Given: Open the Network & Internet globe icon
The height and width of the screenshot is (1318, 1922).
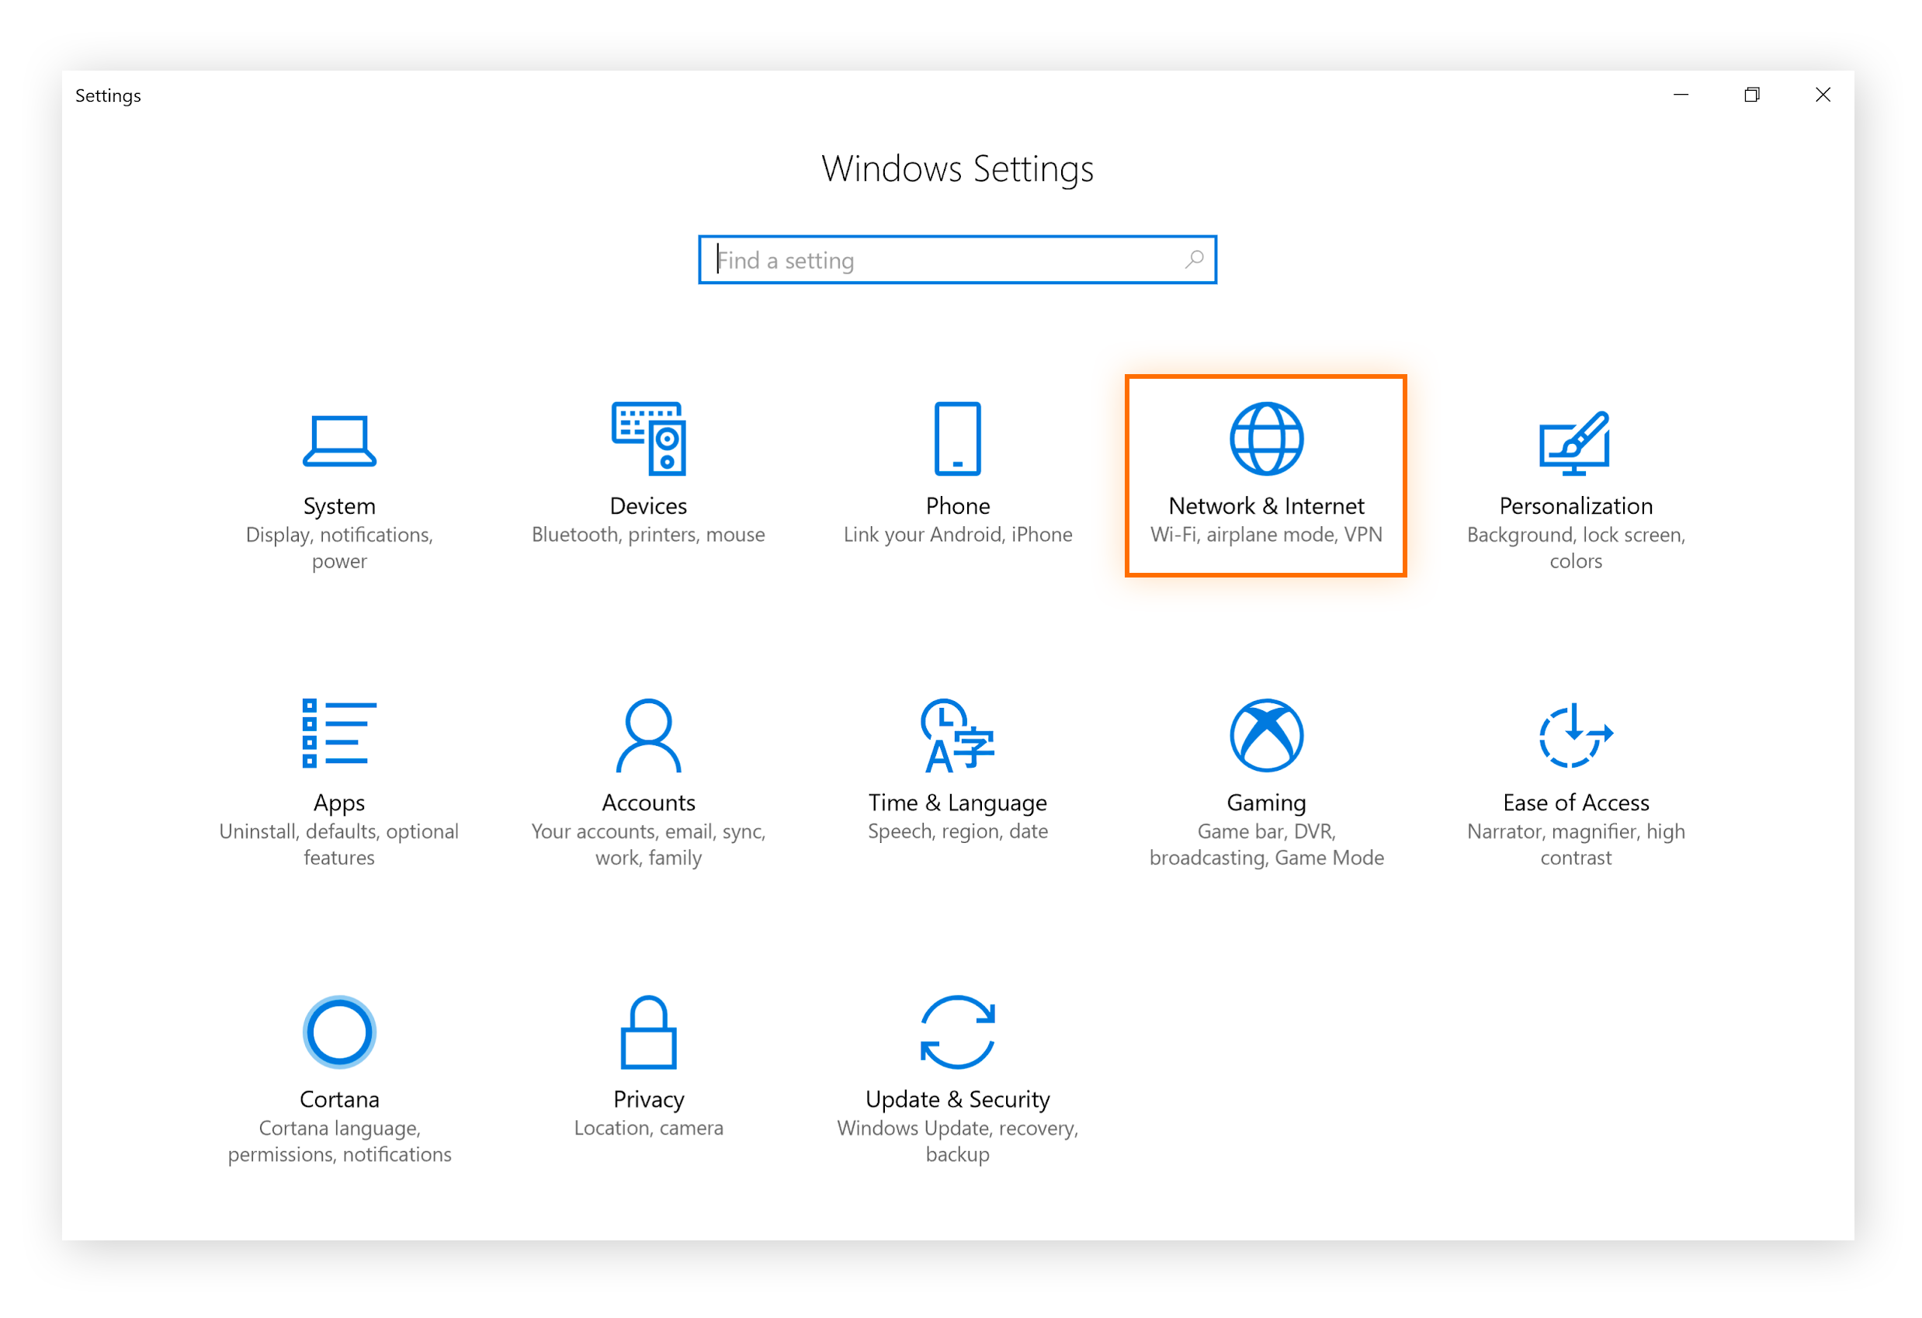Looking at the screenshot, I should 1266,439.
